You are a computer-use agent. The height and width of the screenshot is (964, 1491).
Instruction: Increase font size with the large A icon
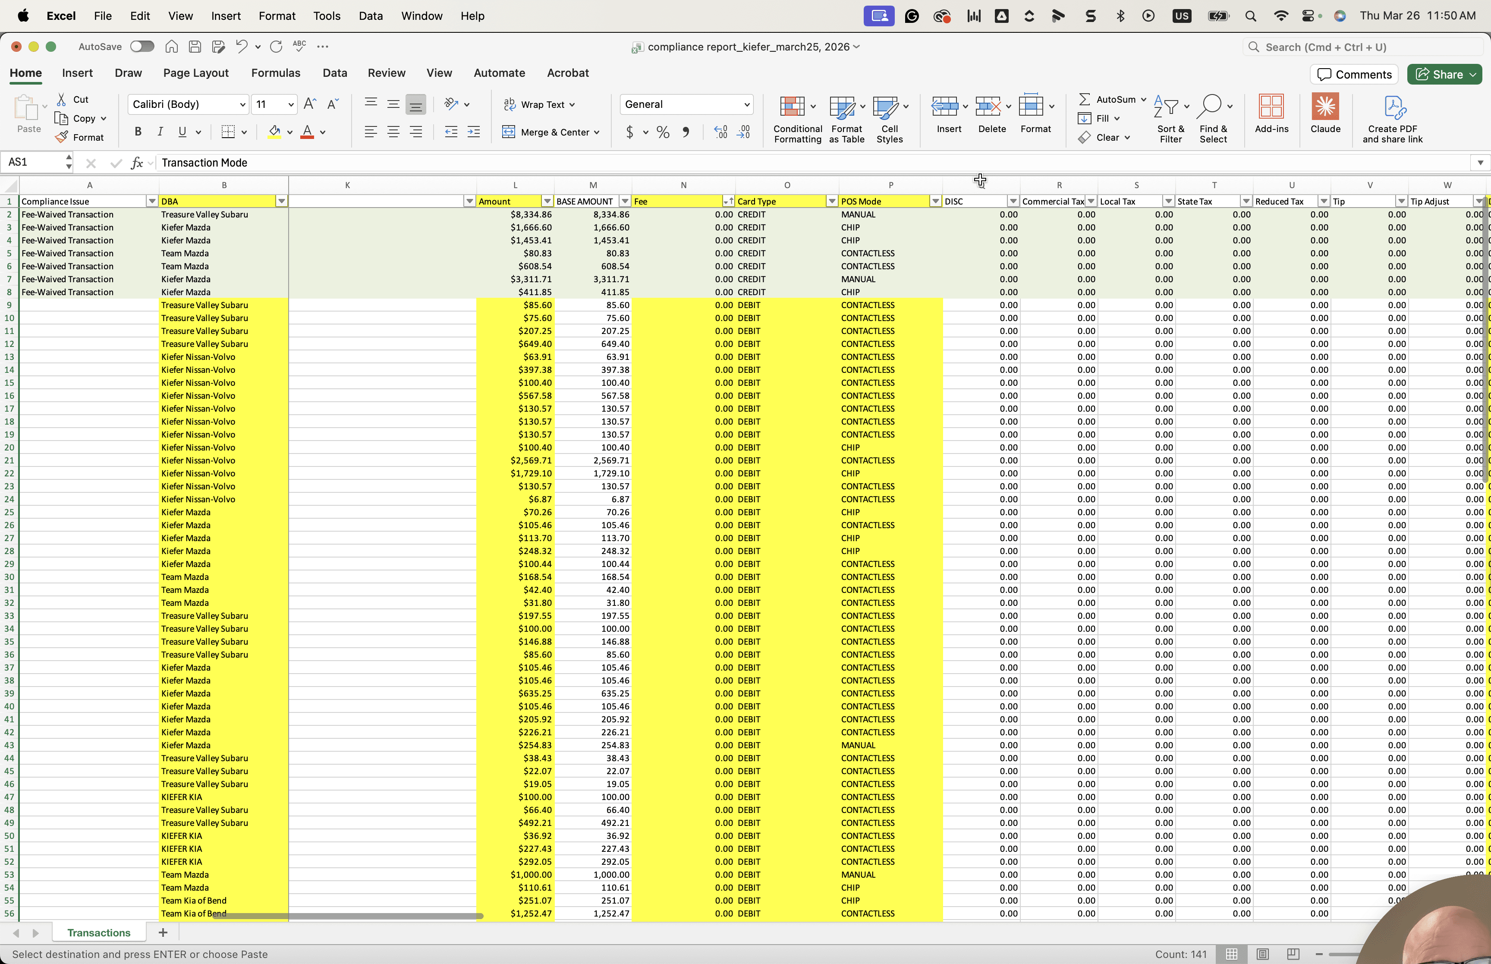310,104
